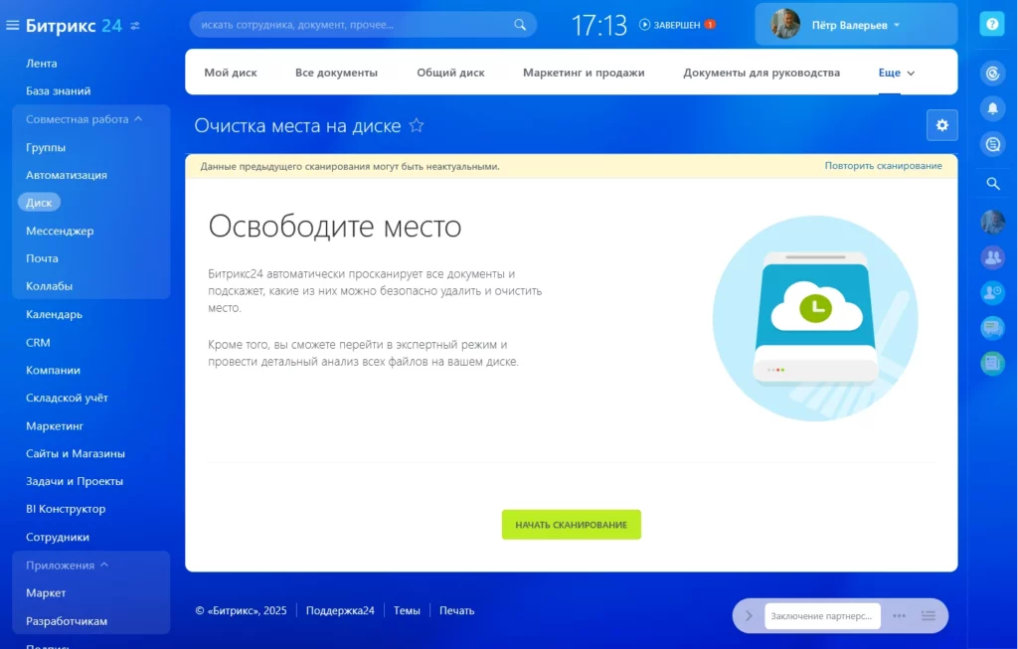
Task: Click your profile avatar thumbnail in right sidebar
Action: click(x=991, y=221)
